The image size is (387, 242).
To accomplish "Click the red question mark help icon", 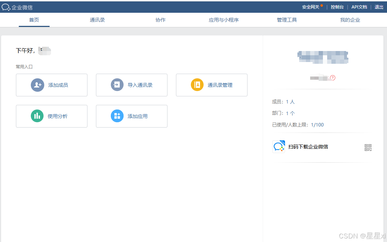I will pyautogui.click(x=333, y=78).
